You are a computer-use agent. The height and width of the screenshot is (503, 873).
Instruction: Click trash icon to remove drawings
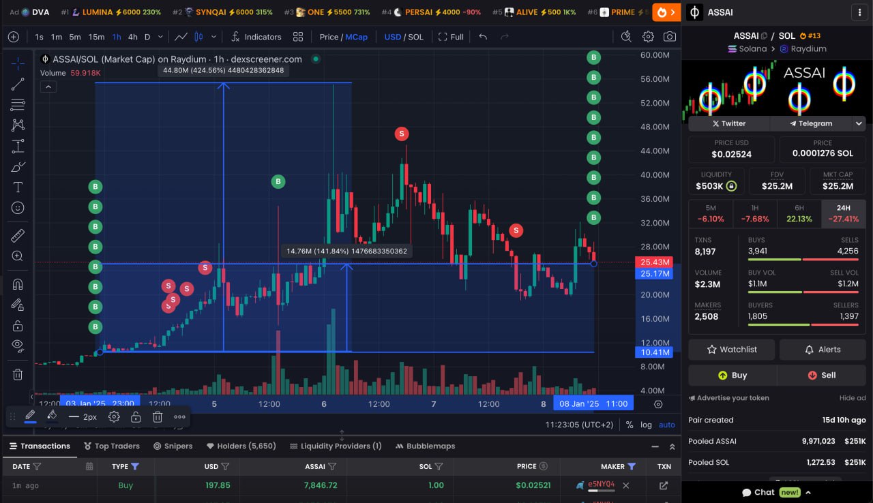(x=18, y=374)
